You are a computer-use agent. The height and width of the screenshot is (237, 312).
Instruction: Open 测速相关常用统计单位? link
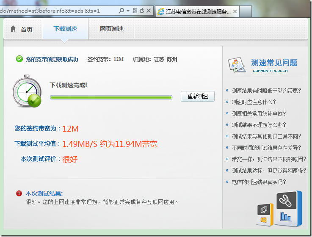(x=259, y=113)
